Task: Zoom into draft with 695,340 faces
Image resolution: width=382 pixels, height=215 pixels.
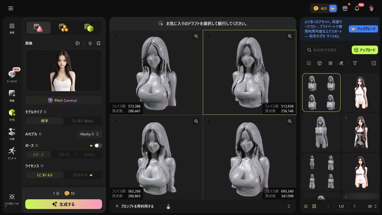Action: pos(290,121)
